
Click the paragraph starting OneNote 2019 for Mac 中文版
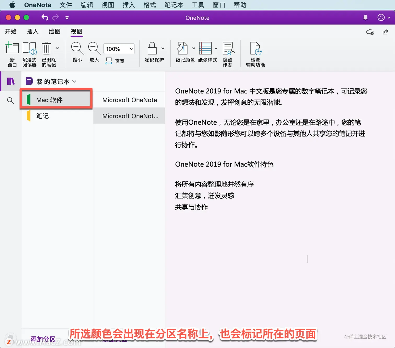pos(271,97)
